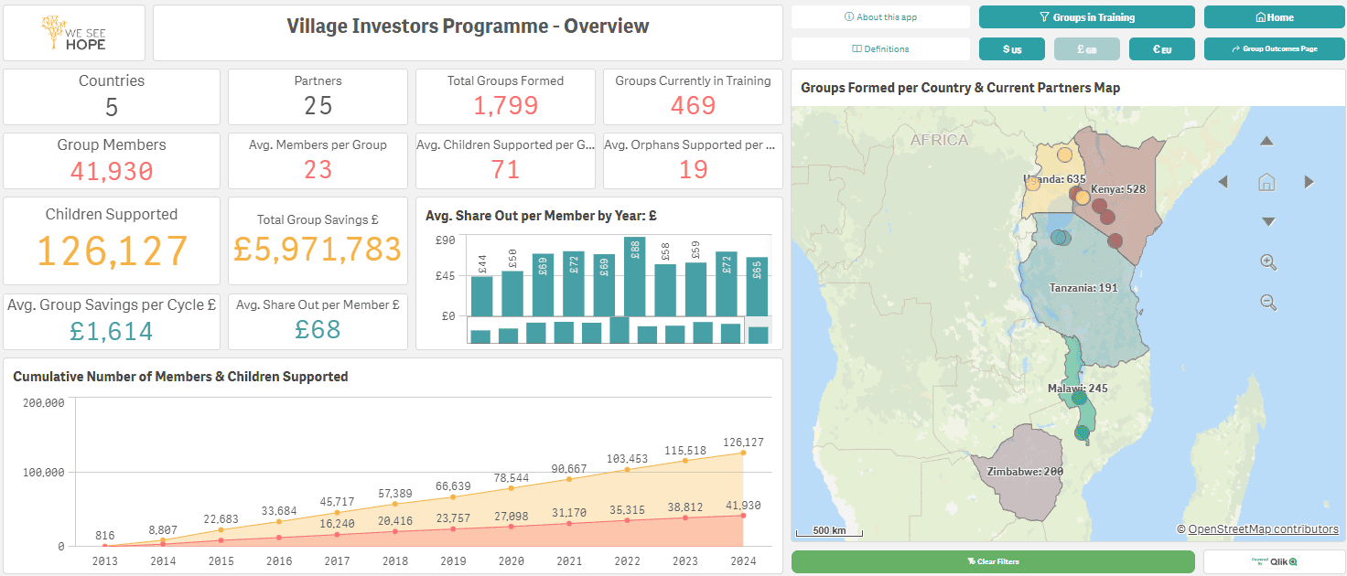Switch currency to EU euros
The height and width of the screenshot is (576, 1347).
[1162, 49]
